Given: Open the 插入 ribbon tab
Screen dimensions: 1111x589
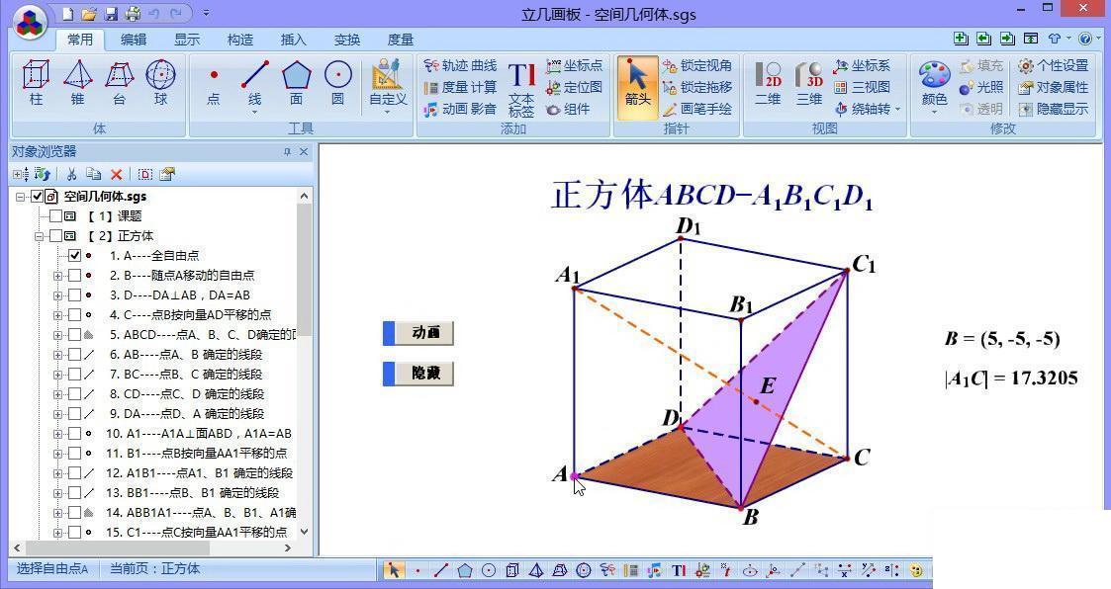Looking at the screenshot, I should pos(294,40).
